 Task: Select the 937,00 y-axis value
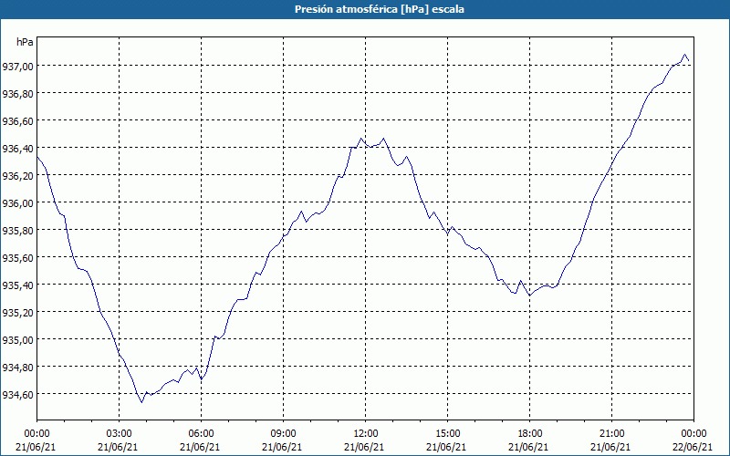click(17, 67)
